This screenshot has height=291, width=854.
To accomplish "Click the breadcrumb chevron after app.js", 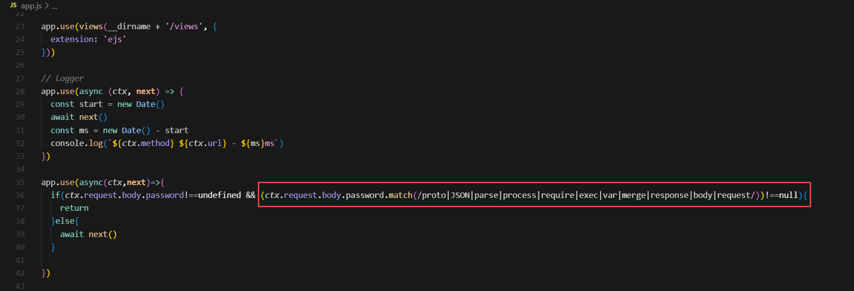I will [47, 6].
